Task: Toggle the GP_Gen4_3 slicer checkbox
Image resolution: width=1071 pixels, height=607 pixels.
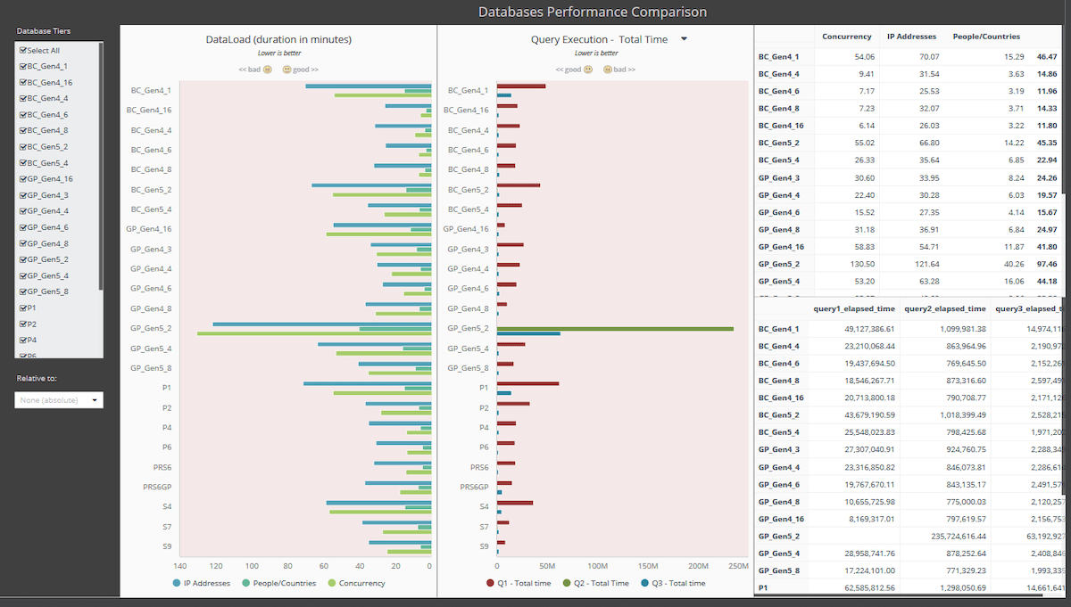Action: point(23,195)
